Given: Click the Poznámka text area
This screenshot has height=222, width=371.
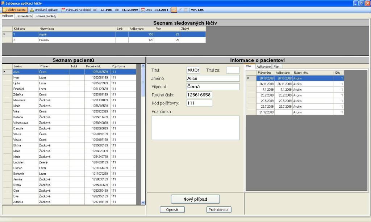Looking at the screenshot, I should click(x=195, y=128).
